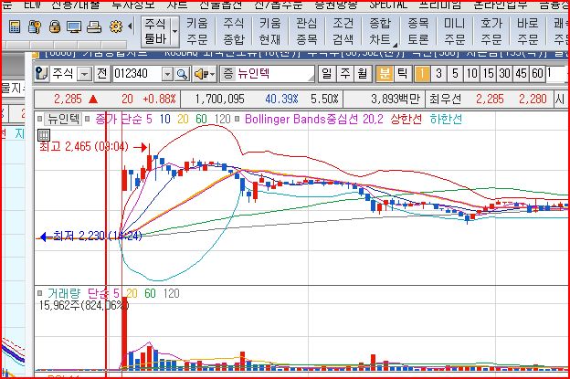The image size is (570, 379).
Task: Open the 주식 툴바 toolbar selector
Action: (x=156, y=31)
